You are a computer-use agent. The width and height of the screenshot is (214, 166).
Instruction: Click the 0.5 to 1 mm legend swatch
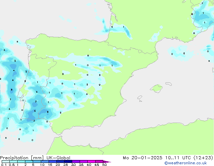14,162
